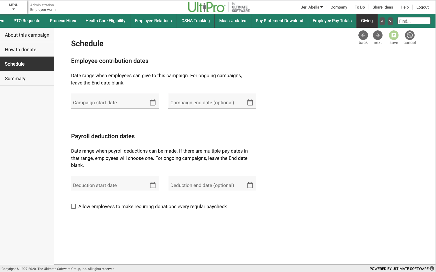Viewport: 436px width, 272px height.
Task: Open the Jeri Abella user dropdown
Action: pos(312,7)
